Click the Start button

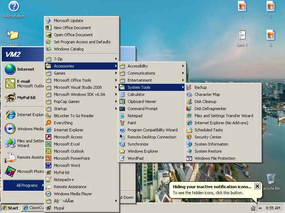point(10,208)
